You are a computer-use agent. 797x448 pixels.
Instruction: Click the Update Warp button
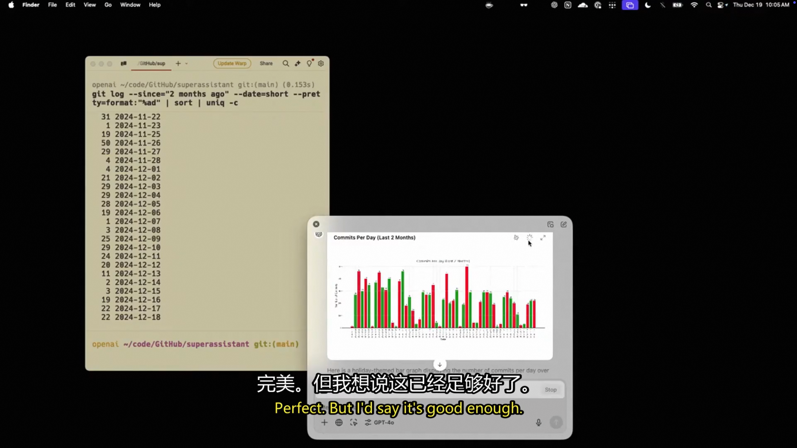(232, 63)
